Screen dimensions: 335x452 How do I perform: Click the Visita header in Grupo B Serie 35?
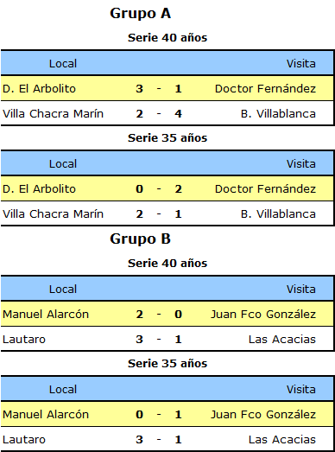[x=301, y=390]
